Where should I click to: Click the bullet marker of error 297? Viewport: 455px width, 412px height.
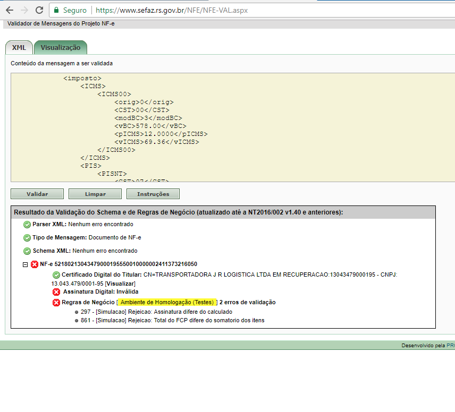(x=77, y=312)
